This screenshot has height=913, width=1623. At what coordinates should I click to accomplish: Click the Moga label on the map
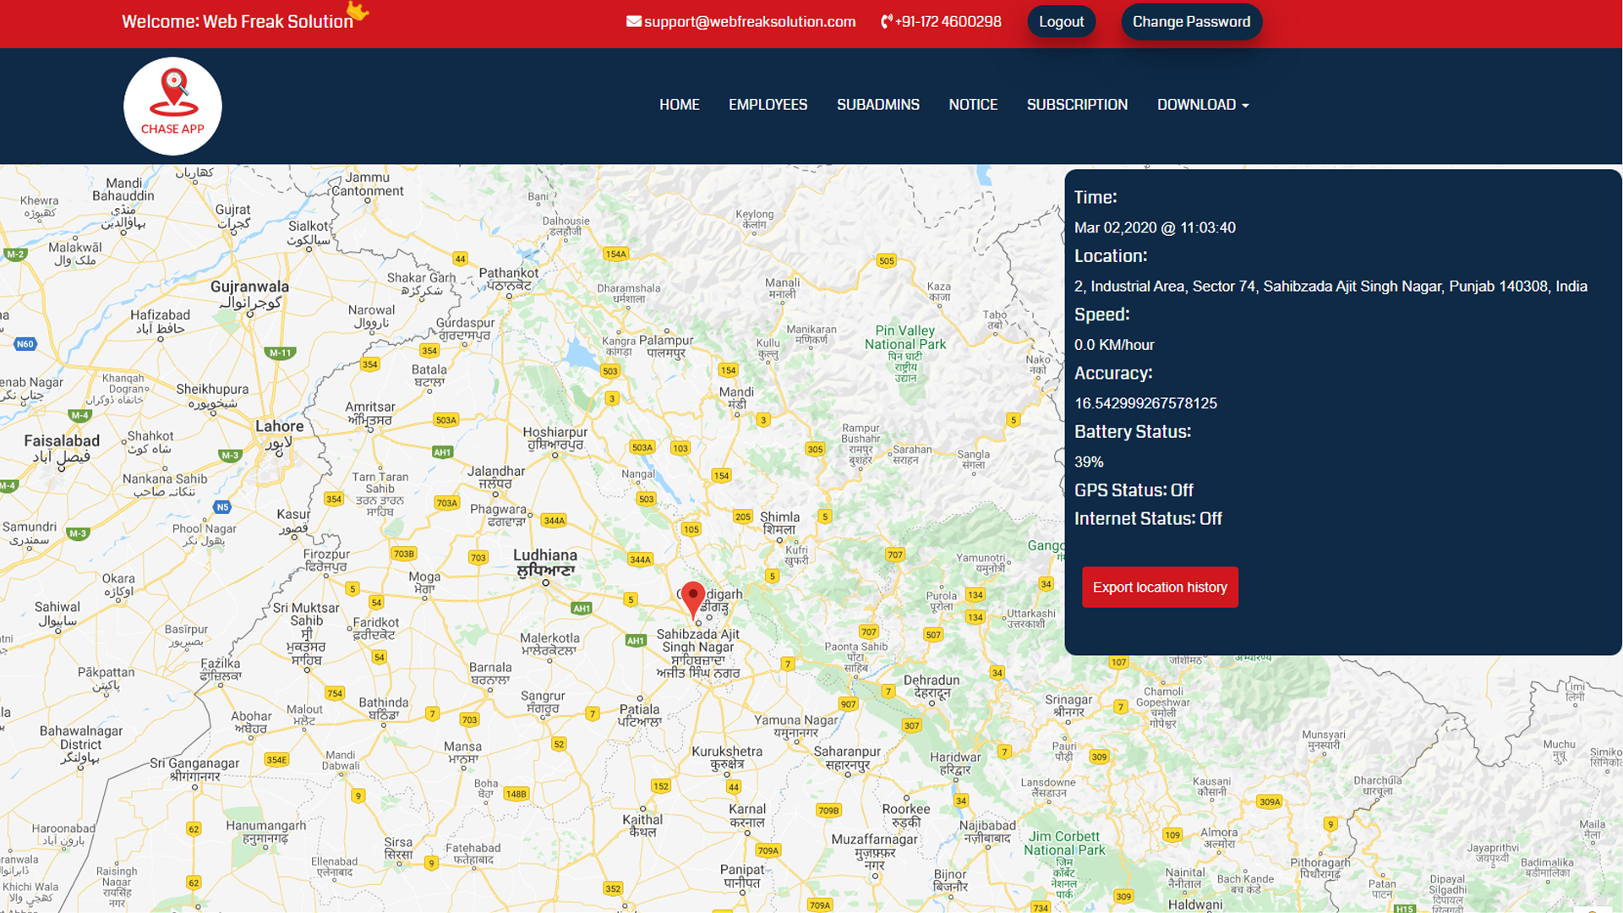tap(424, 582)
